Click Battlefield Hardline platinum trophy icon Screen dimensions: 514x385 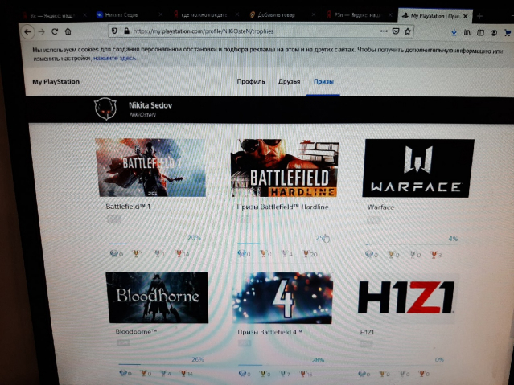241,254
